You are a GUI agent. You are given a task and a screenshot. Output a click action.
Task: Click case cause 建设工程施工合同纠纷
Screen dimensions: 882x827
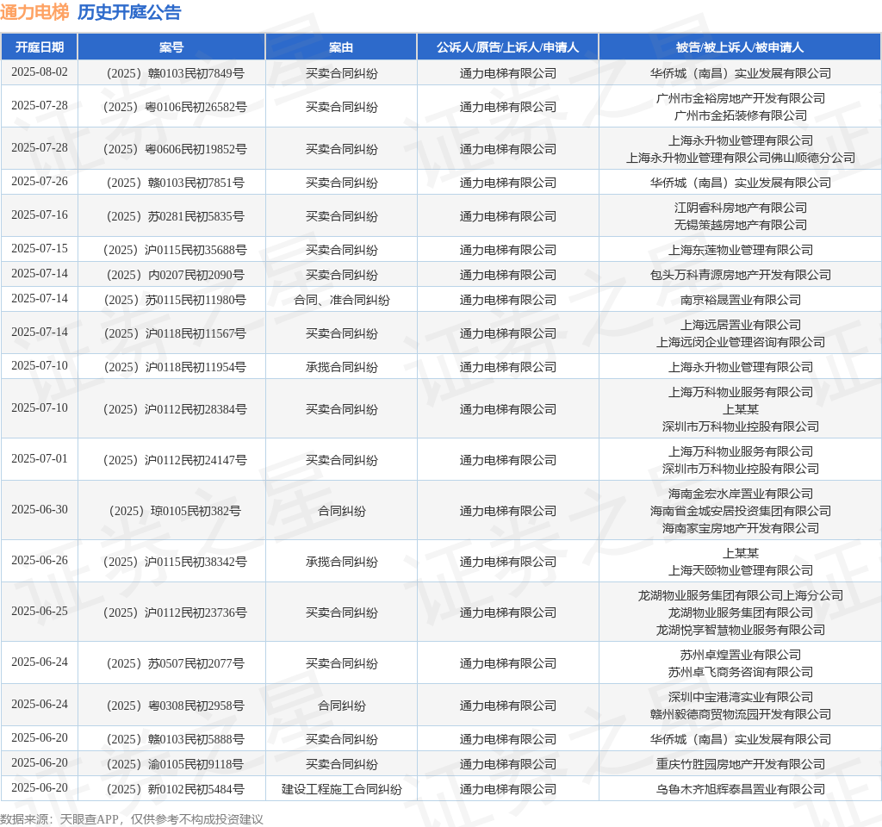[x=341, y=789]
